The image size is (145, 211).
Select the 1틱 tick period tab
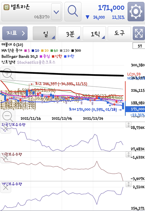click(x=94, y=33)
